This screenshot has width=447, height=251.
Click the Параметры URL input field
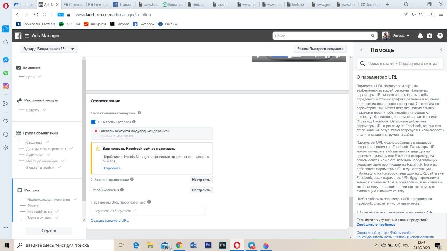pos(148,211)
